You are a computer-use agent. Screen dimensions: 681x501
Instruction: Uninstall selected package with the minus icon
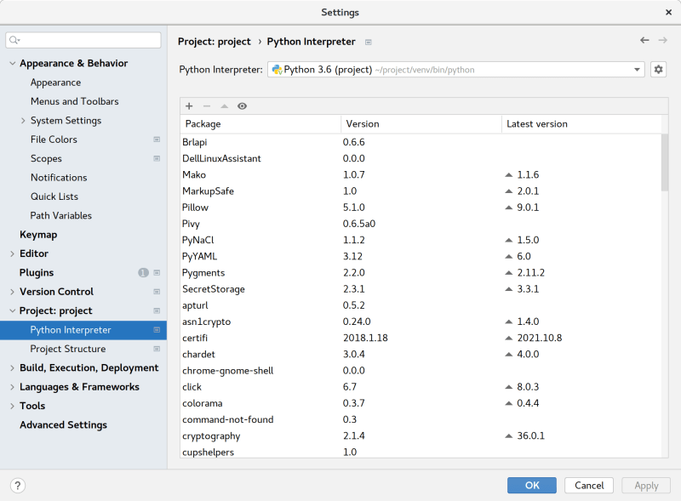coord(206,106)
